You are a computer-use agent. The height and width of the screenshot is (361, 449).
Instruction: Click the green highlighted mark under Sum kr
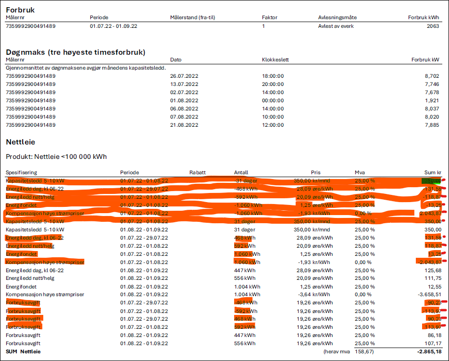430,180
